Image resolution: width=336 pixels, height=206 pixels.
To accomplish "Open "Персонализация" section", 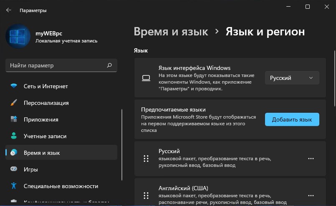I will click(61, 103).
